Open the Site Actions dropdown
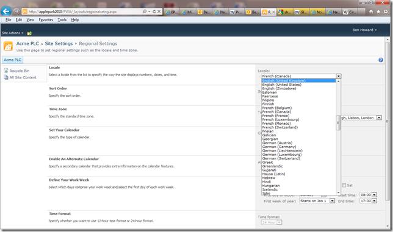 13,33
